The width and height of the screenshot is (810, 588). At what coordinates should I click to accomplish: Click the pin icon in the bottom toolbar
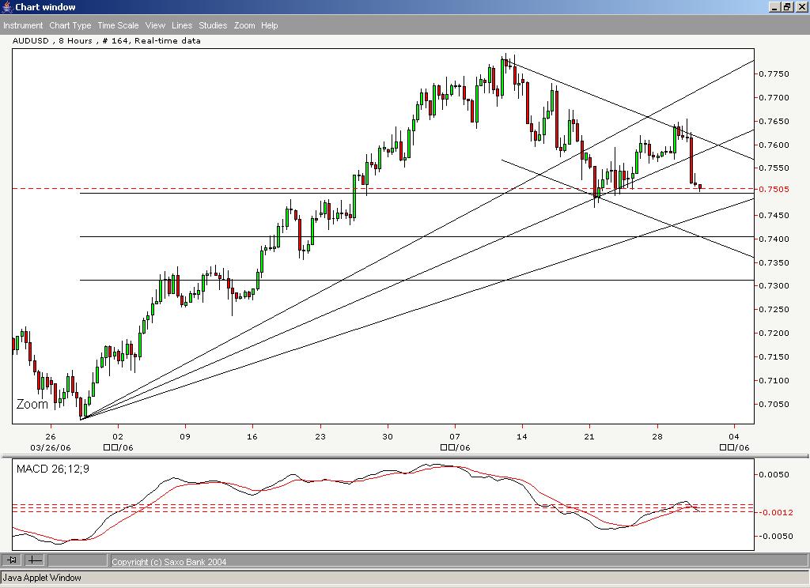(x=11, y=560)
